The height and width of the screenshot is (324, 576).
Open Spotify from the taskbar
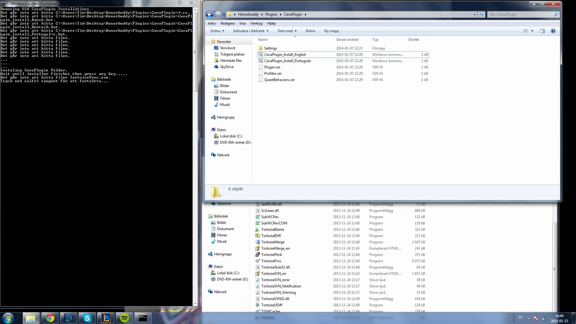[x=124, y=318]
